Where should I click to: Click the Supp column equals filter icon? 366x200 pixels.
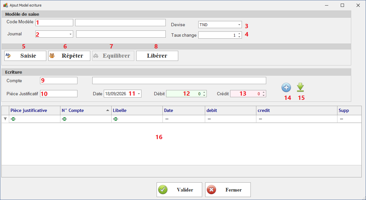click(x=341, y=119)
